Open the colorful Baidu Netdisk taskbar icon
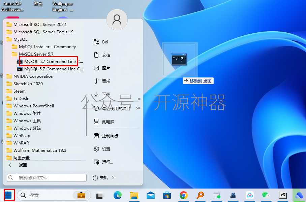 pyautogui.click(x=250, y=195)
